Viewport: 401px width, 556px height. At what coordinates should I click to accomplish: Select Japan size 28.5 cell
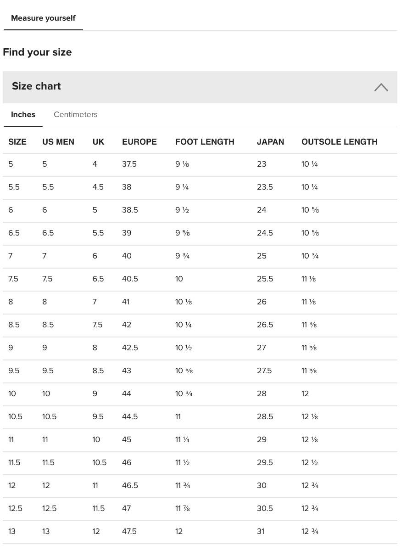[265, 417]
